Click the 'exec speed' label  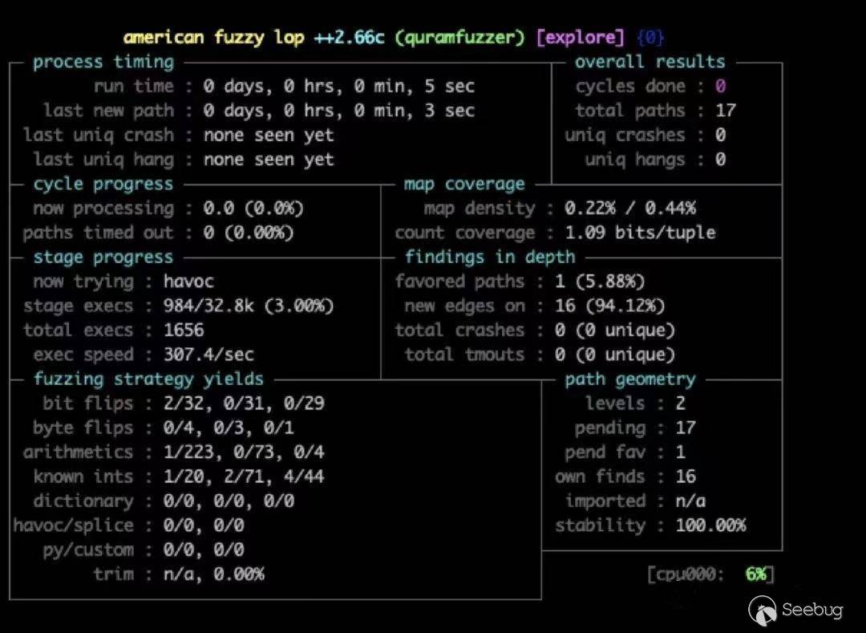(x=83, y=354)
